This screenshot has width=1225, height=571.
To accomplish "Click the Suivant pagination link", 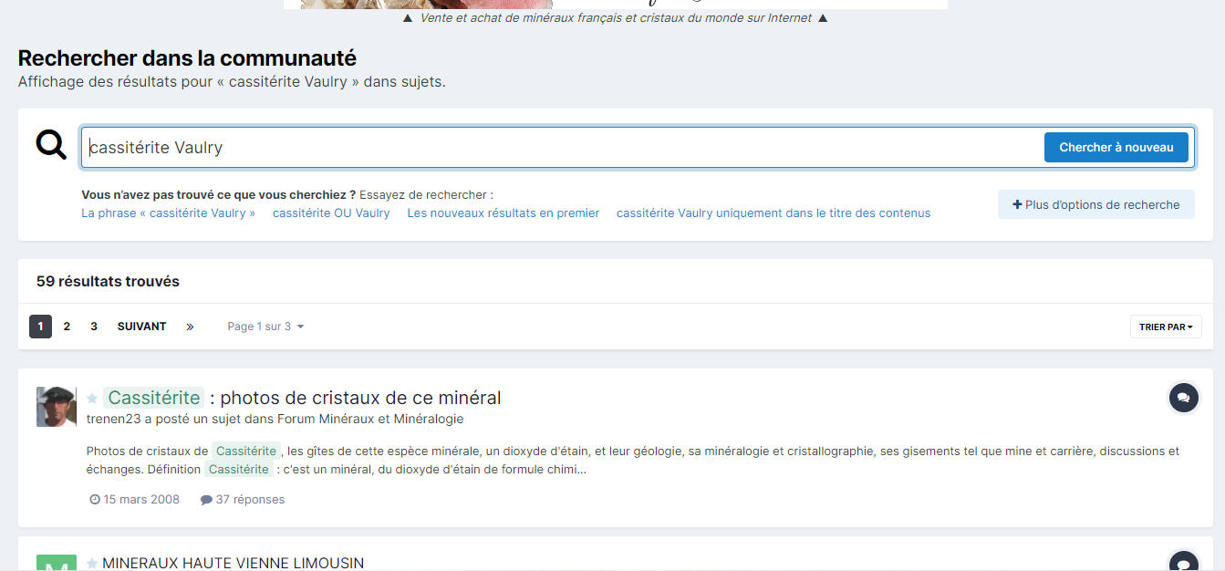I will (x=141, y=327).
